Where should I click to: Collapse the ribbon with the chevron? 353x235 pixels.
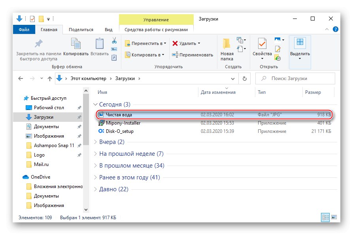coord(327,29)
